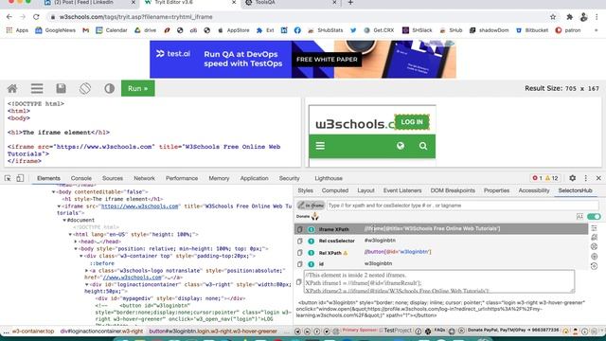Run the code with the green Run button
Screen dimensions: 606x341
[x=138, y=88]
